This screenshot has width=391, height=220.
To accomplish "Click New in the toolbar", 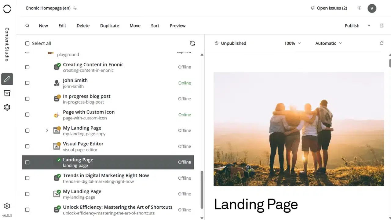I will click(43, 26).
